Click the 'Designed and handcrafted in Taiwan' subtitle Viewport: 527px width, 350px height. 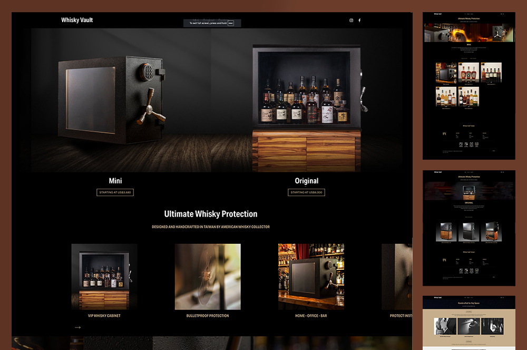pos(211,227)
